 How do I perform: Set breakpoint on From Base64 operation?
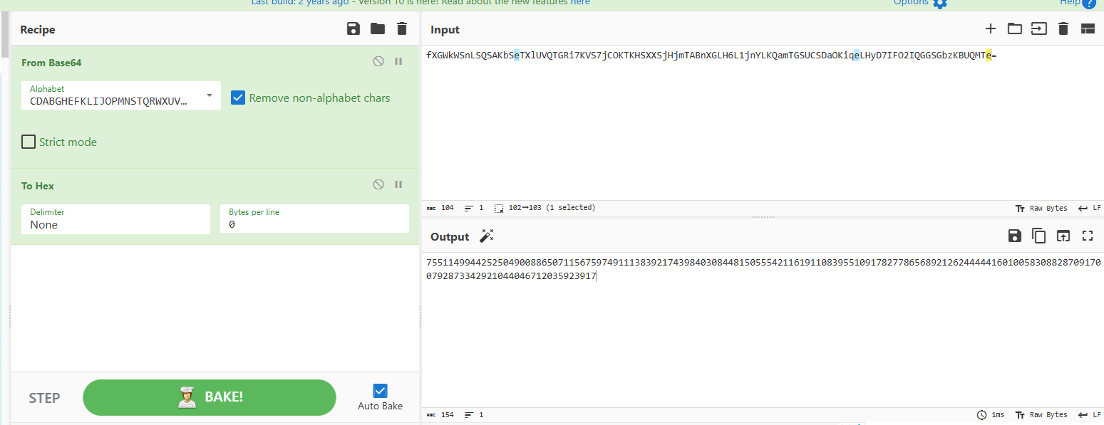pyautogui.click(x=398, y=62)
